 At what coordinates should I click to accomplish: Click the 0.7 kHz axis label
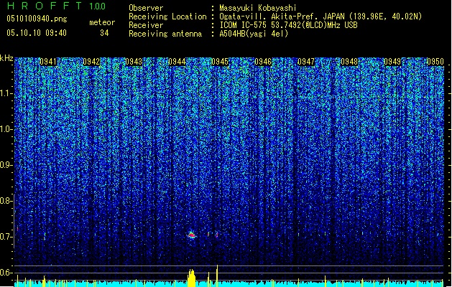(x=6, y=237)
